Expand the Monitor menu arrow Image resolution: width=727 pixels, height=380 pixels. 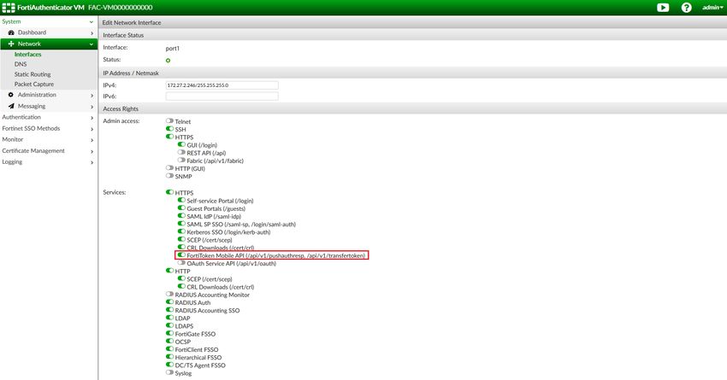(92, 140)
